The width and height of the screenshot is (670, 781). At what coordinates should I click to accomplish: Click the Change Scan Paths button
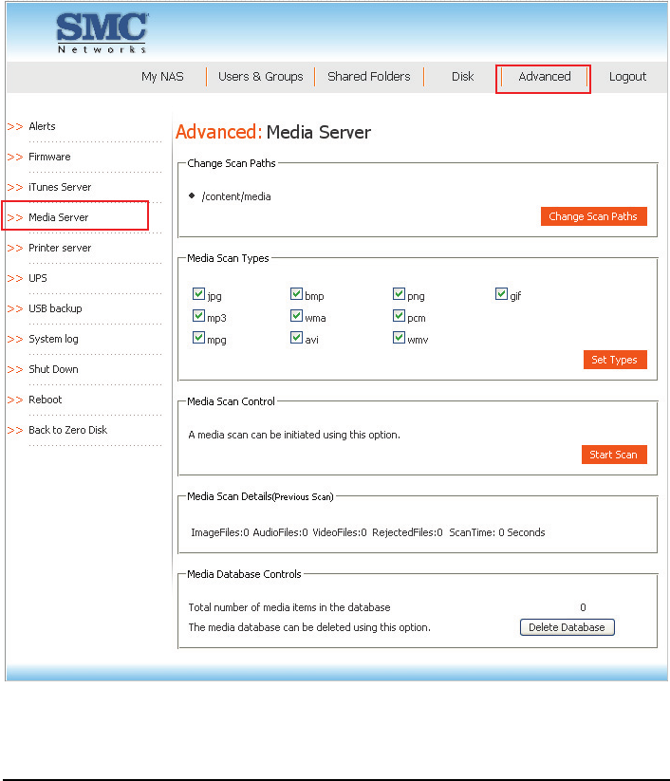coord(594,216)
